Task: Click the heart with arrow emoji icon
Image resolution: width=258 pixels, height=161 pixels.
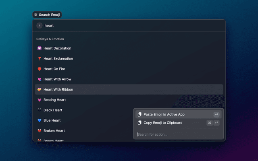Action: [x=40, y=79]
